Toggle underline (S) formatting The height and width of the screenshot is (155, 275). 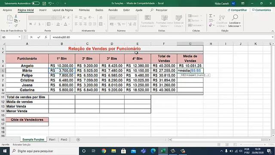click(39, 24)
